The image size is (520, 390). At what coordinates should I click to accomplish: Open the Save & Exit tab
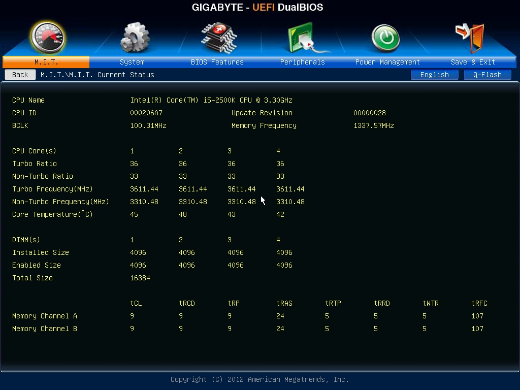click(473, 62)
